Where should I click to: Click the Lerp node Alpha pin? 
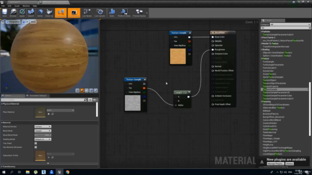click(x=175, y=105)
